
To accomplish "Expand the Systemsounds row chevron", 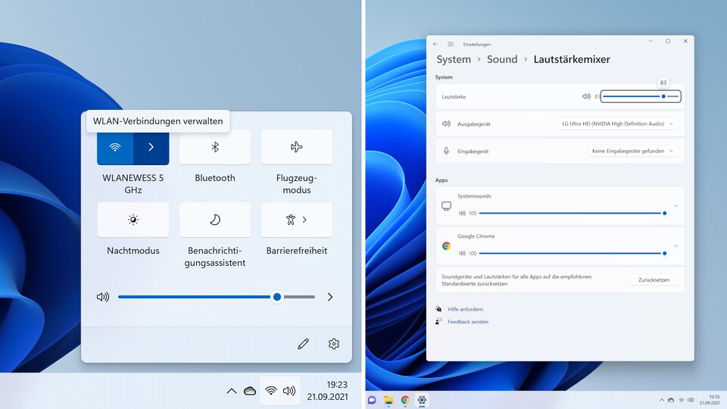I will (676, 206).
